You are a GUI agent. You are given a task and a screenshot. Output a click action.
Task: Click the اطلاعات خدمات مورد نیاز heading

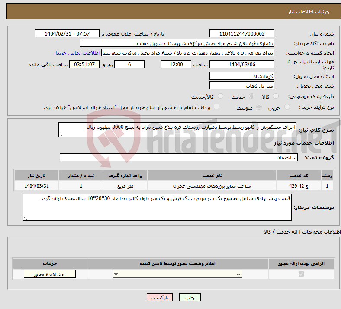304,143
